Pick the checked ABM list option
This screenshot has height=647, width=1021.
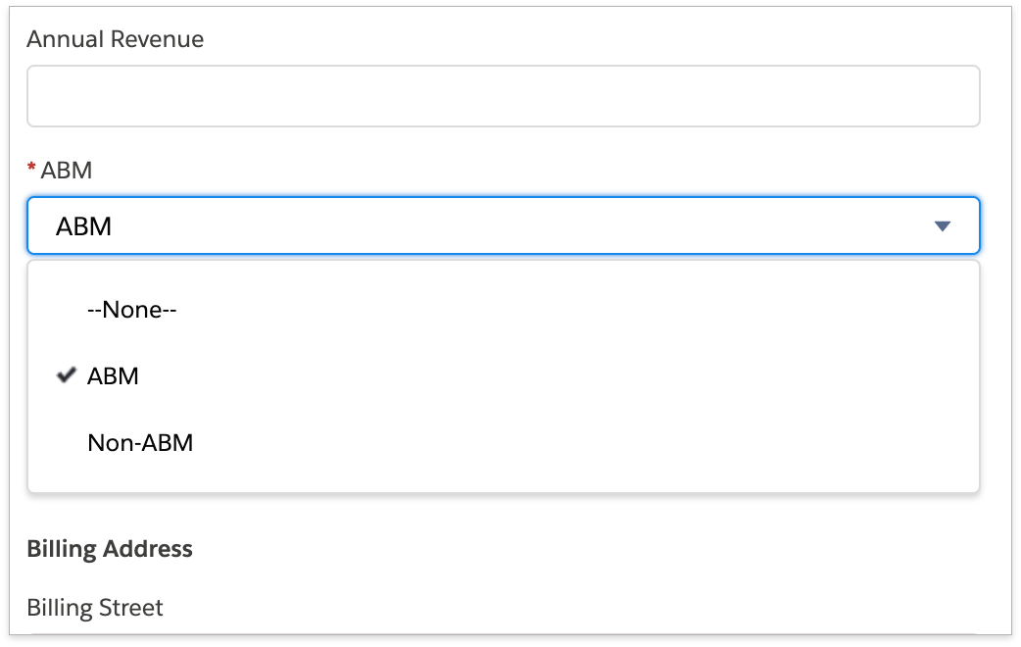pyautogui.click(x=113, y=375)
